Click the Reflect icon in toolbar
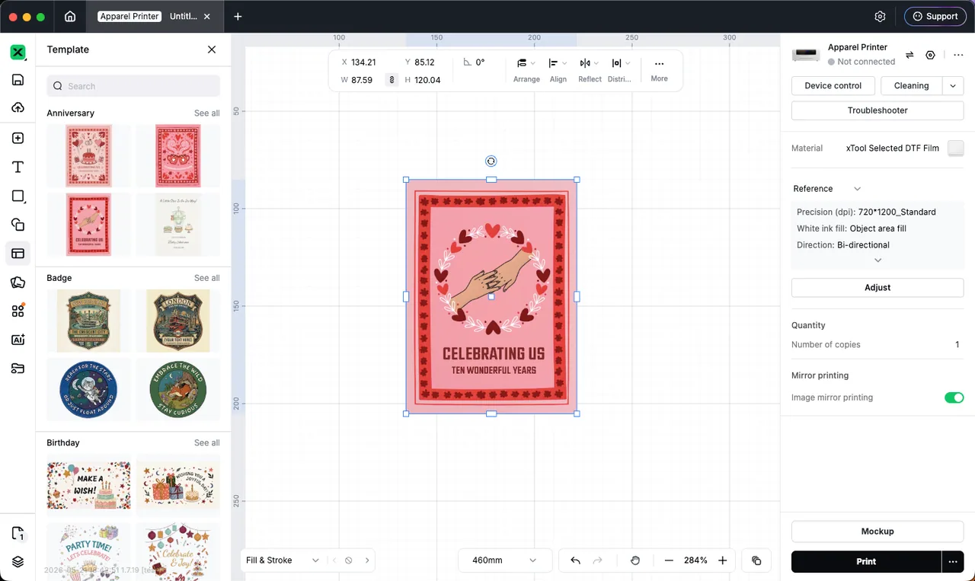Screen dimensions: 975x581 pyautogui.click(x=585, y=63)
